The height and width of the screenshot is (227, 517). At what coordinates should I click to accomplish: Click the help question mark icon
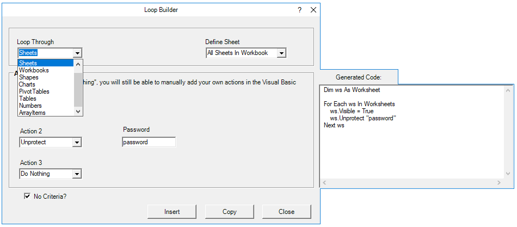[x=299, y=10]
